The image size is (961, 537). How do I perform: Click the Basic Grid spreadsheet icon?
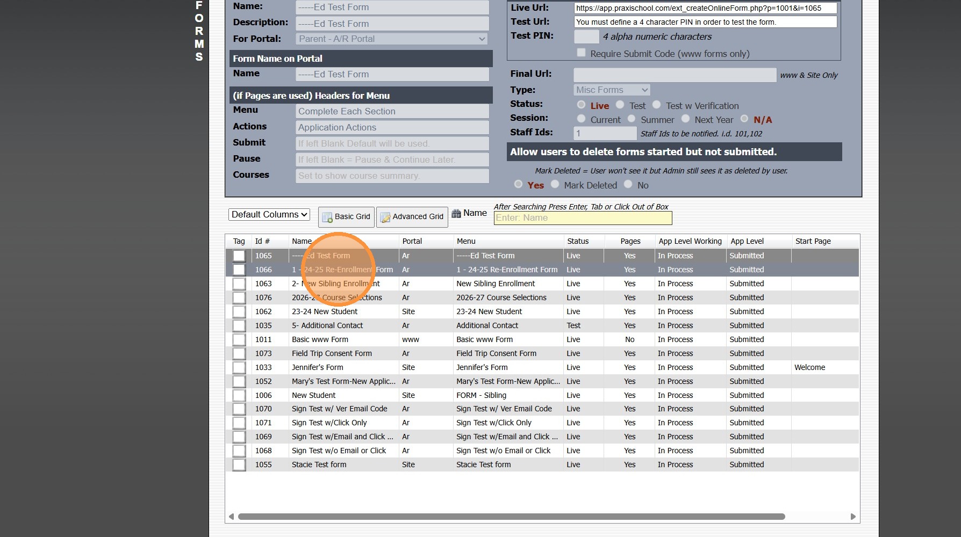[x=327, y=216]
